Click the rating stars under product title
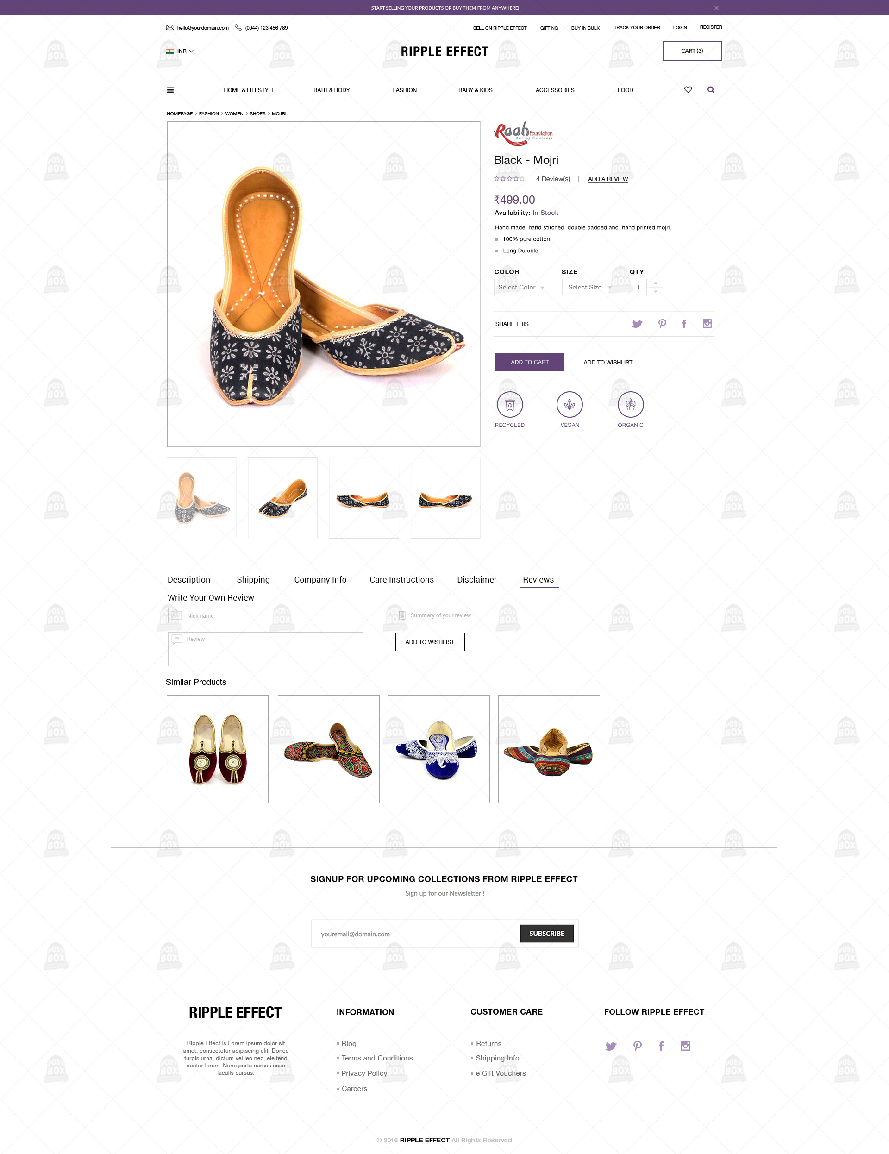The image size is (889, 1154). [x=509, y=179]
